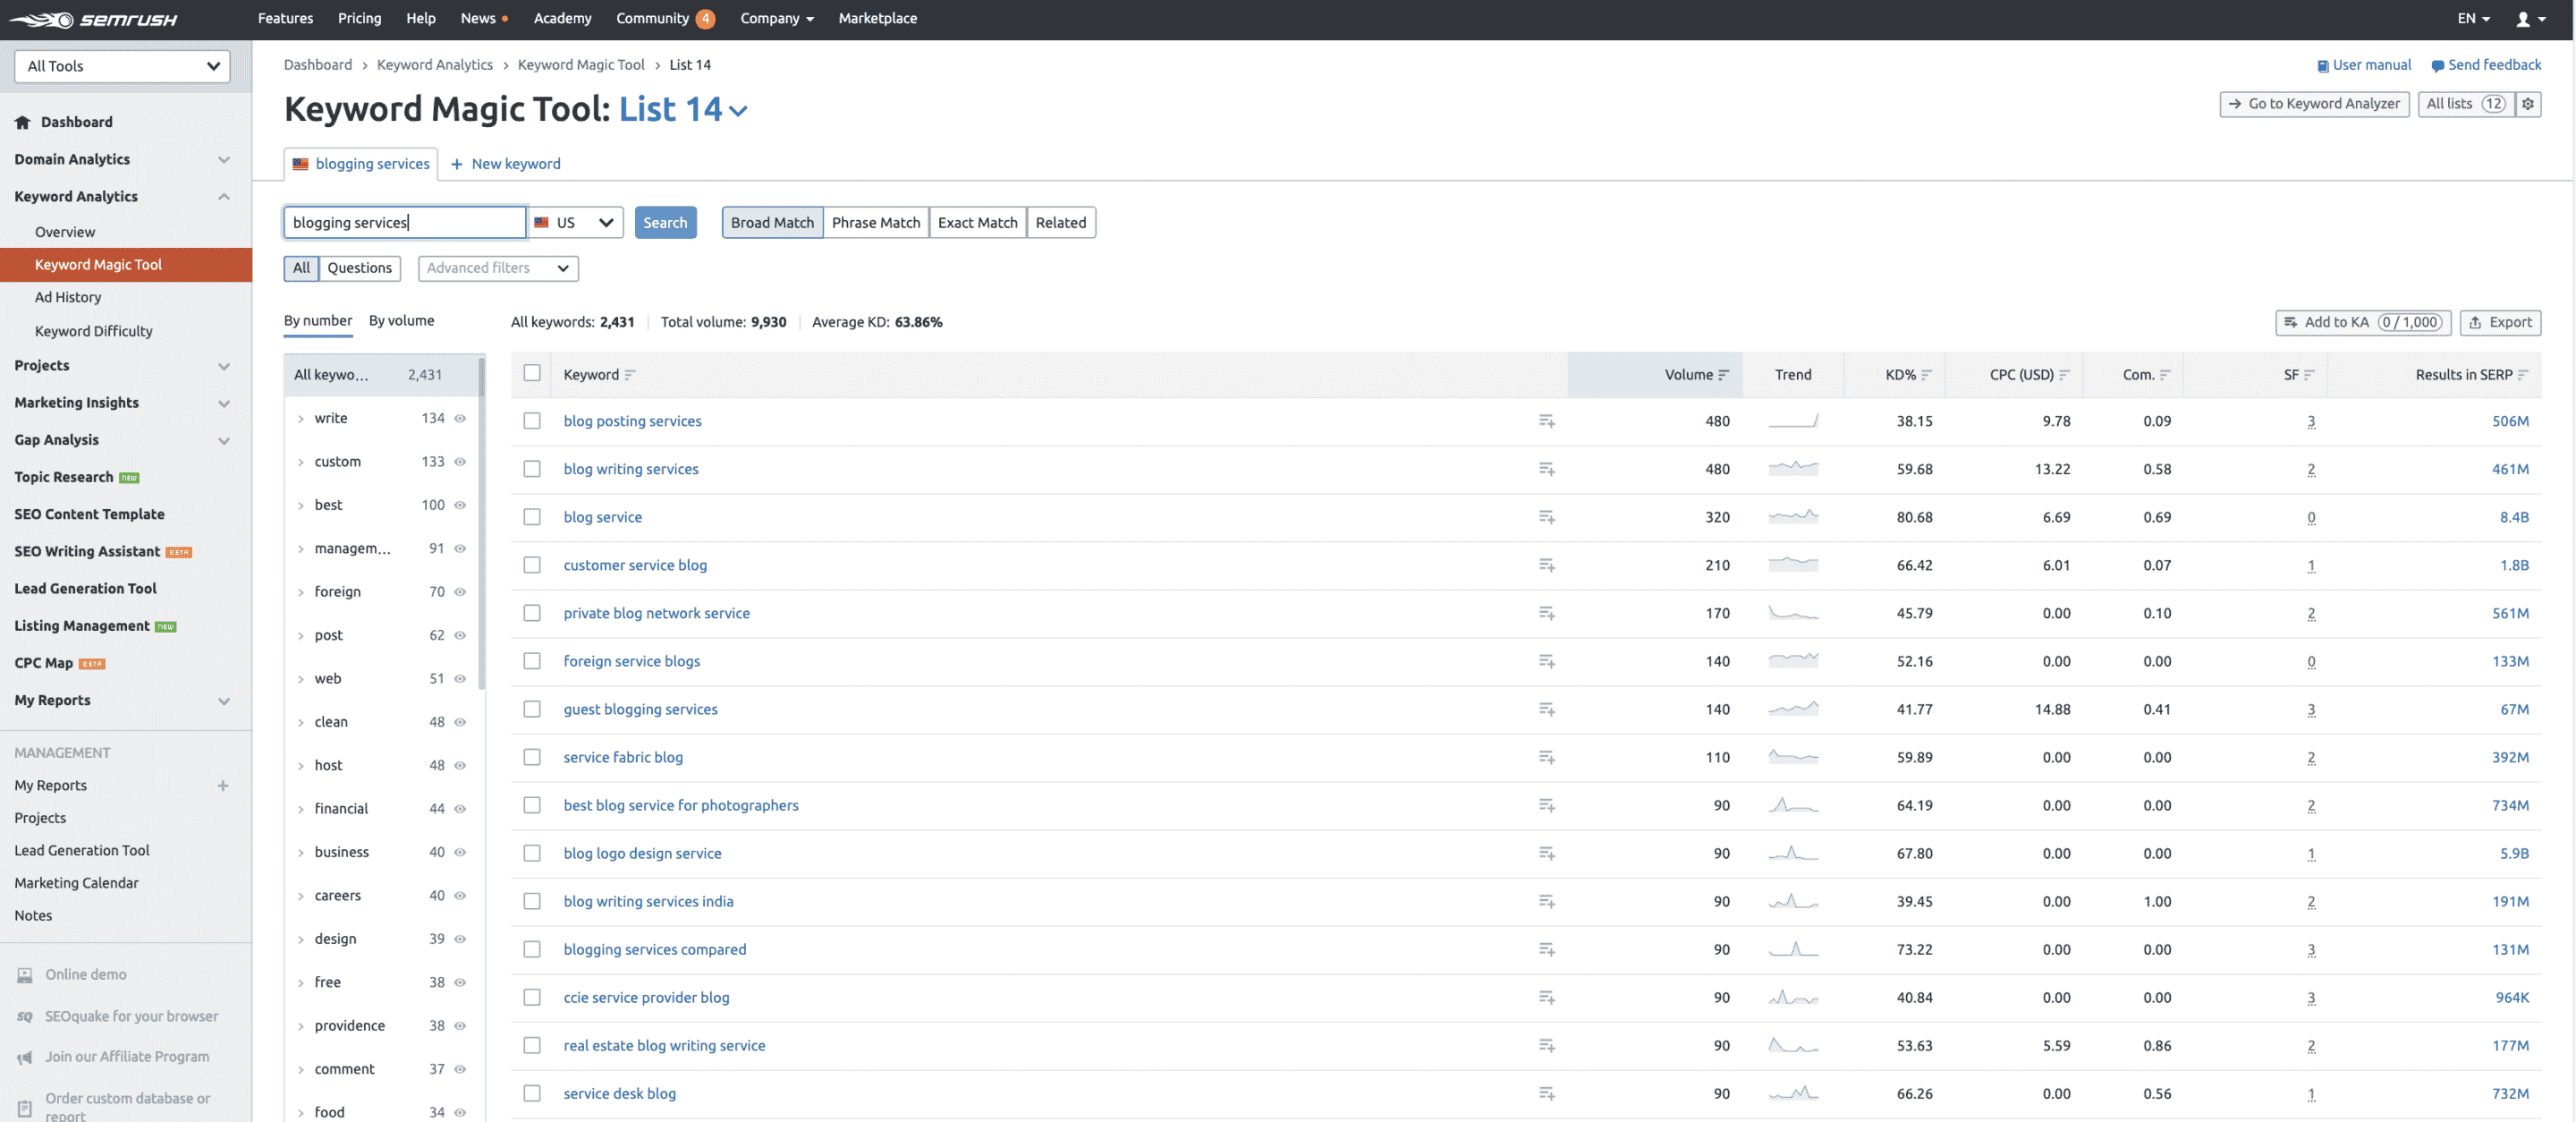Open the List 14 title dropdown arrow

pyautogui.click(x=738, y=111)
